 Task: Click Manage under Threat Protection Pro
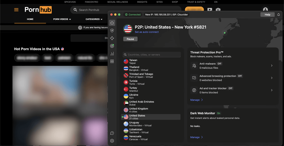(197, 100)
